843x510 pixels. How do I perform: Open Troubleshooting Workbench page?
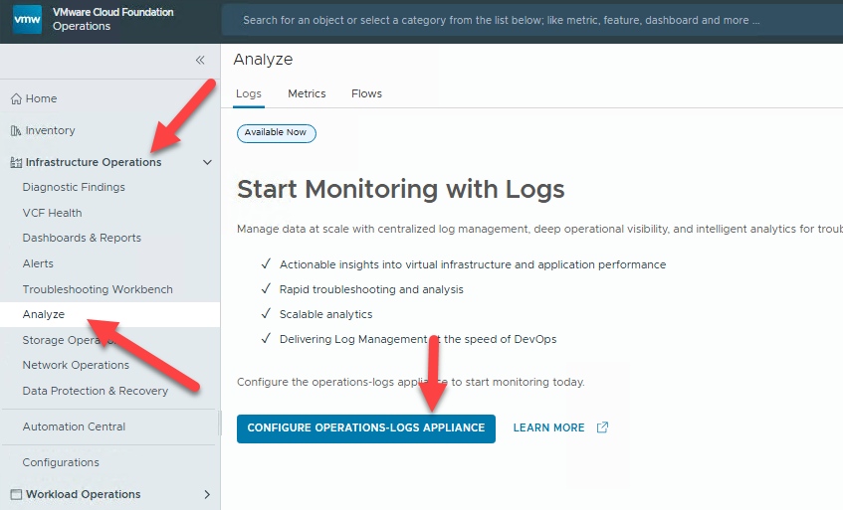coord(98,290)
